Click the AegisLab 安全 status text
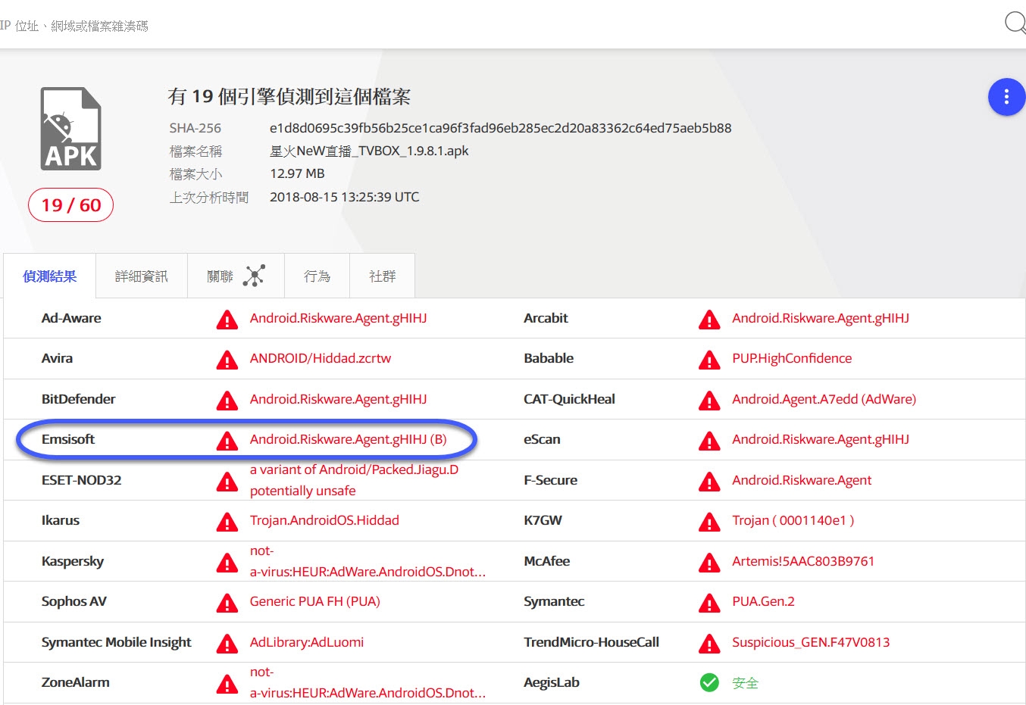This screenshot has height=705, width=1026. click(x=745, y=683)
